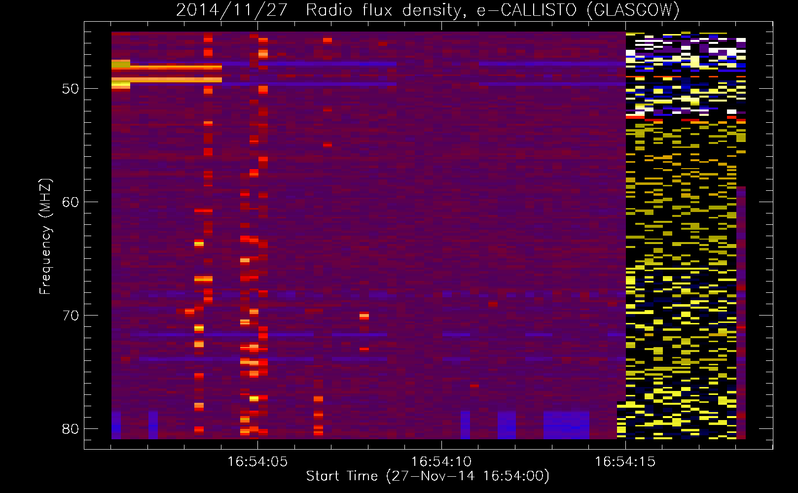Click the 16:54:05 time tick label
The width and height of the screenshot is (798, 493).
[257, 462]
